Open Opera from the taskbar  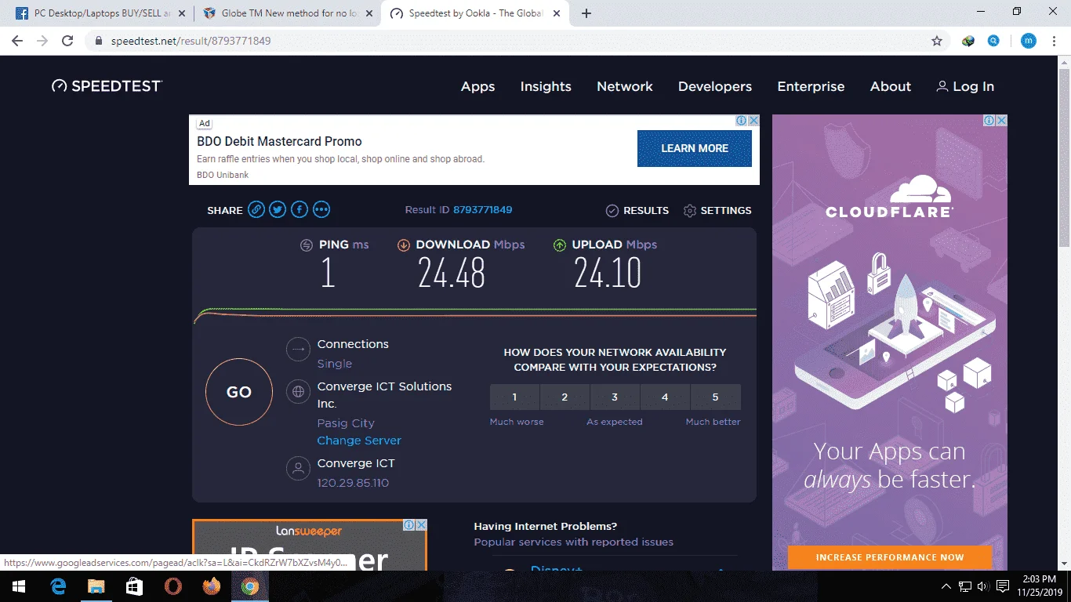(x=173, y=586)
